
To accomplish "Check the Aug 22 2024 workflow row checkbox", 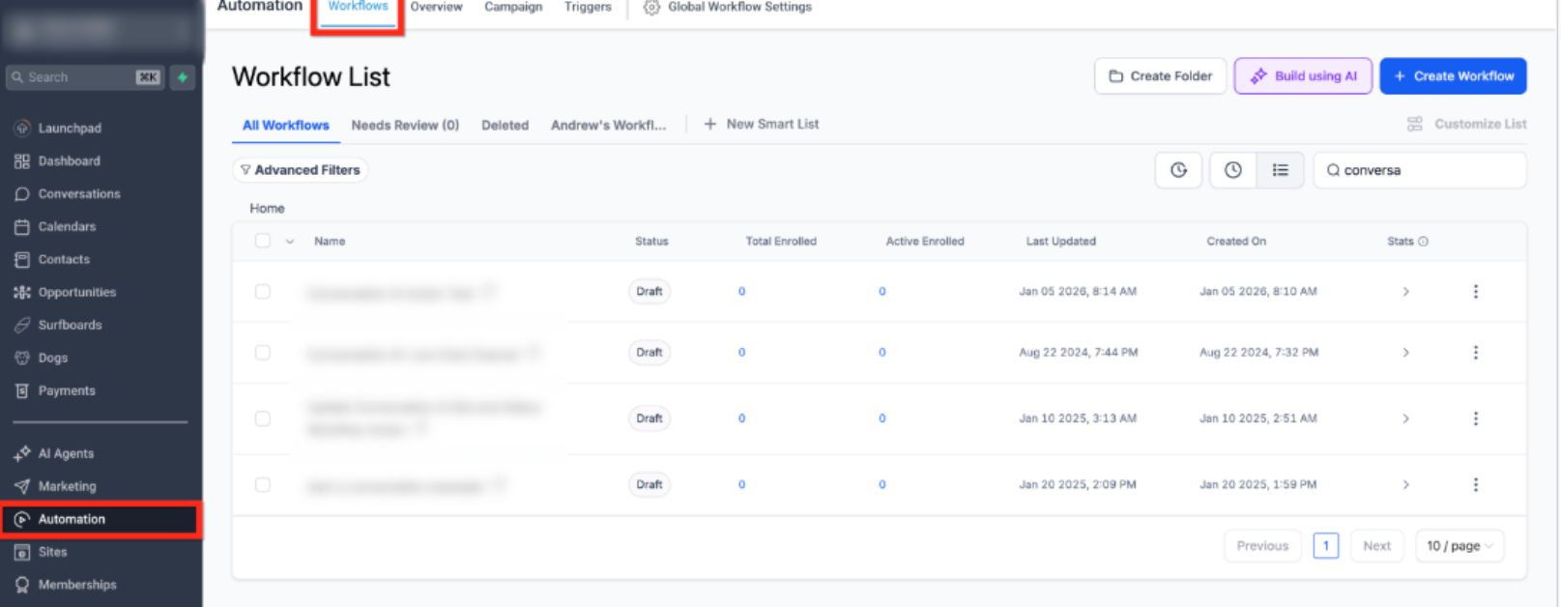I will pos(263,353).
